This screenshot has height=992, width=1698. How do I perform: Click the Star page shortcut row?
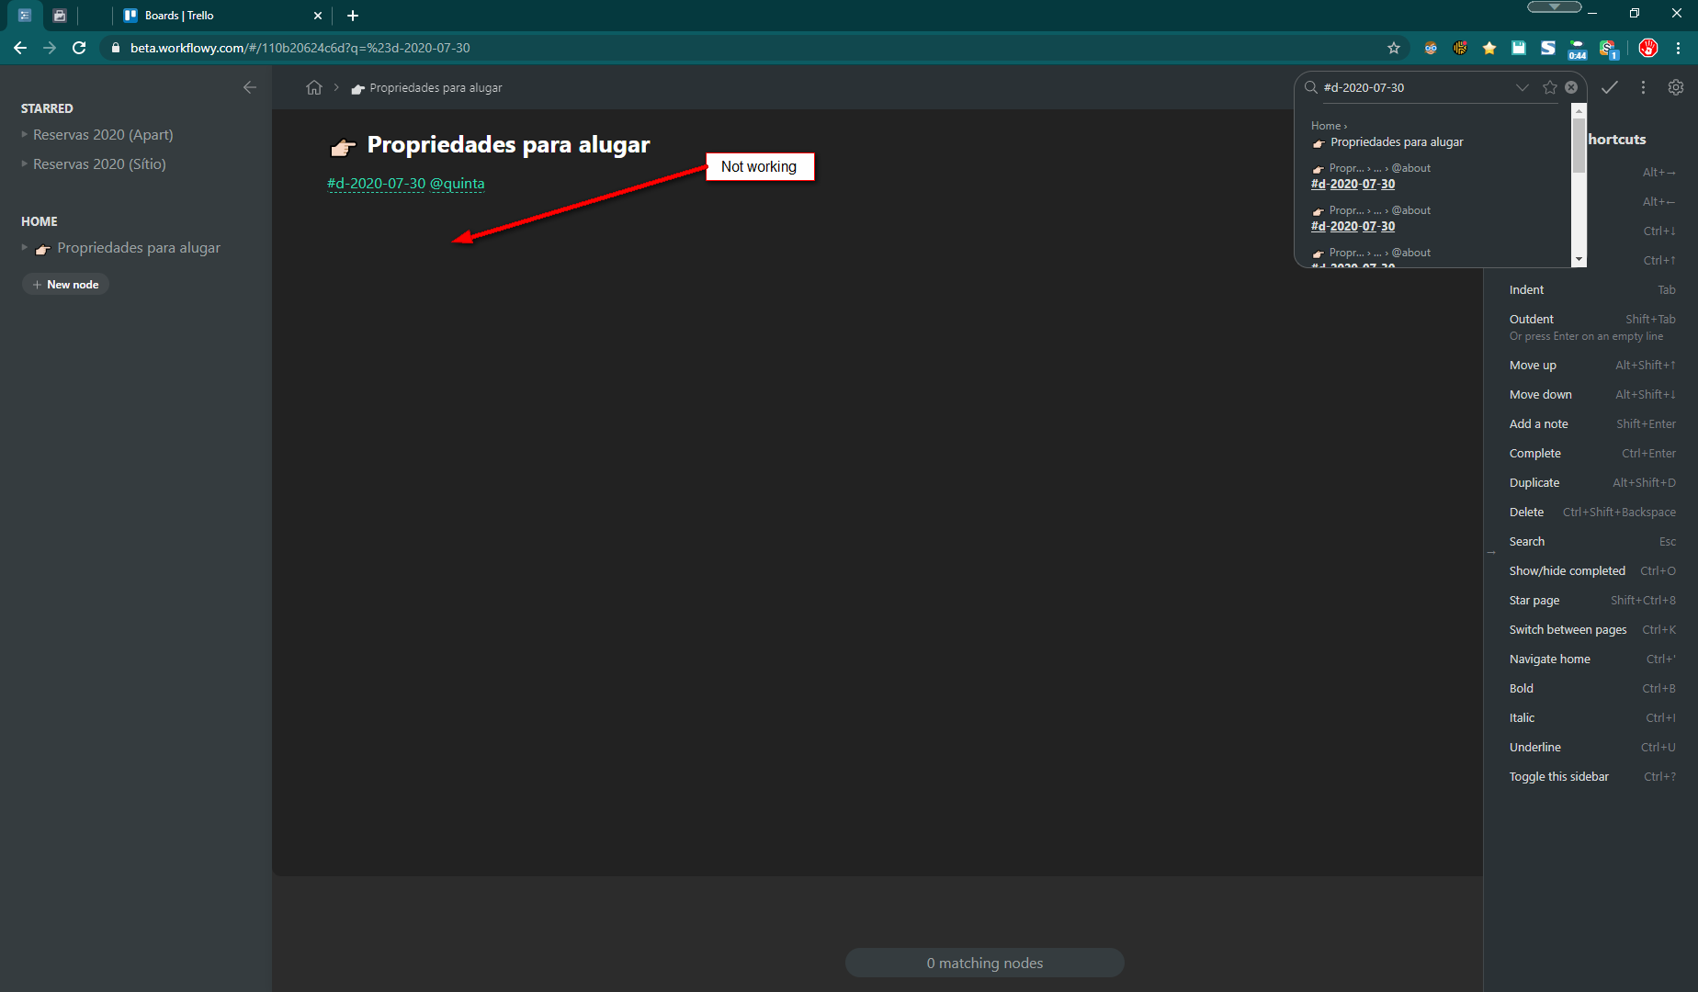coord(1592,601)
